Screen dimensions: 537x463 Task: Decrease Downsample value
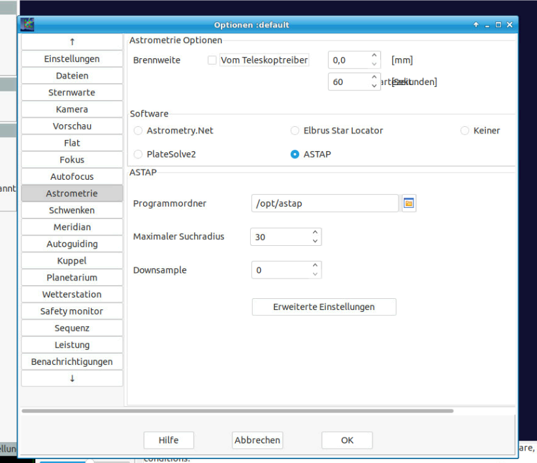[315, 274]
